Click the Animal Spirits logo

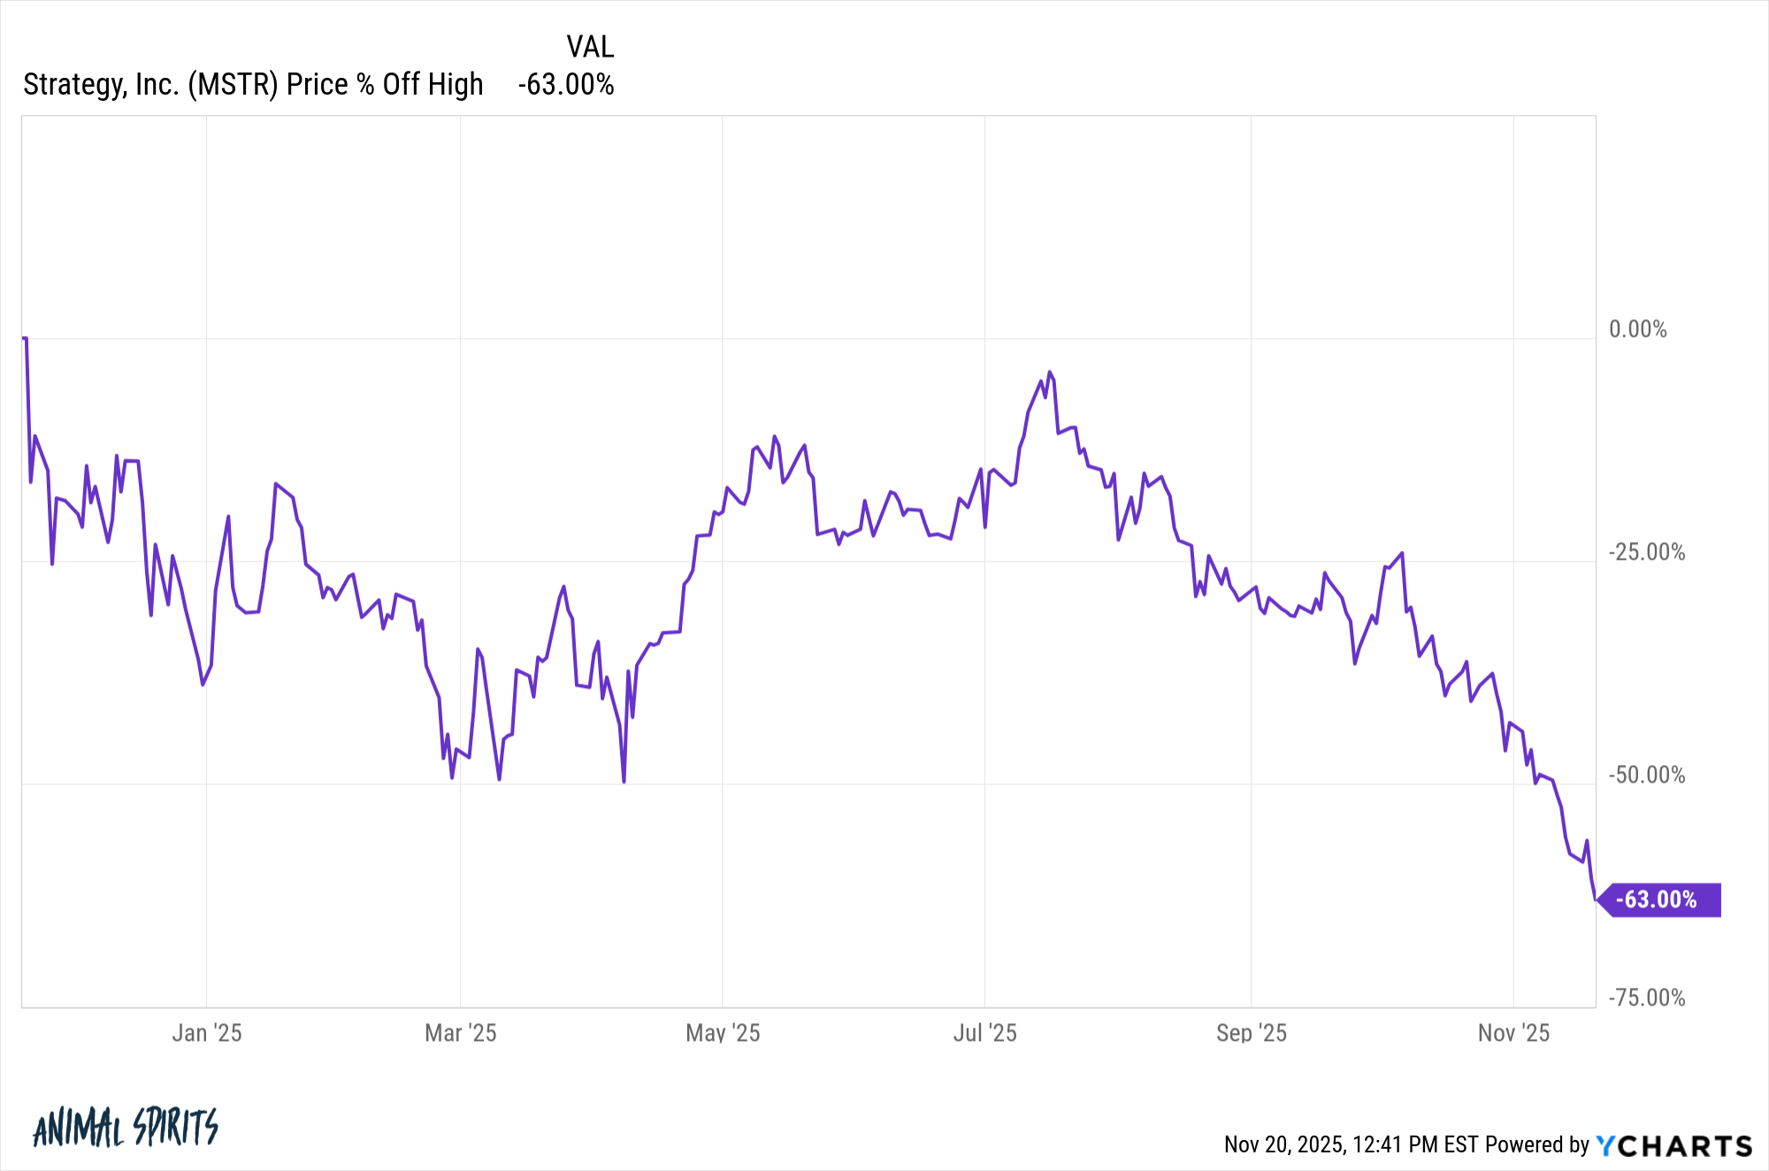[125, 1128]
